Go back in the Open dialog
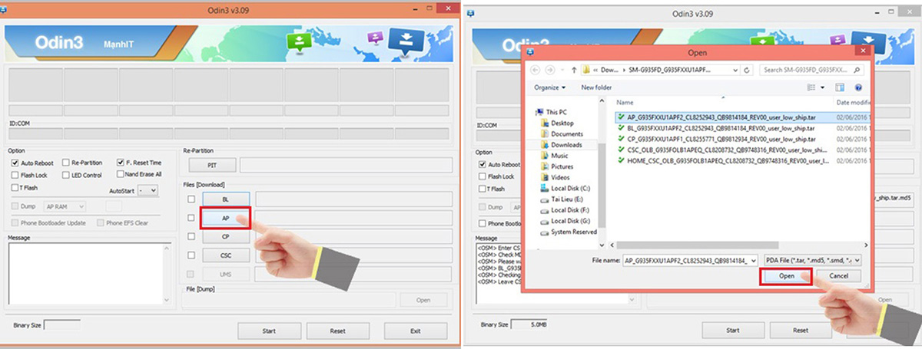Image resolution: width=922 pixels, height=349 pixels. click(x=536, y=70)
